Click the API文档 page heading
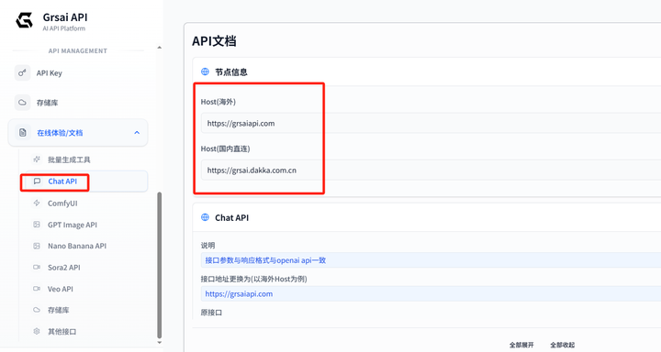The width and height of the screenshot is (661, 352). point(214,41)
